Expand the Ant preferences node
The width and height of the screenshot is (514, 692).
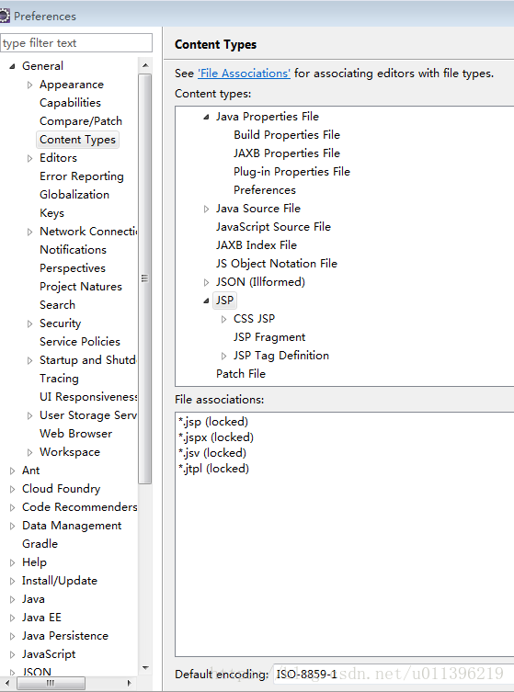pyautogui.click(x=12, y=471)
